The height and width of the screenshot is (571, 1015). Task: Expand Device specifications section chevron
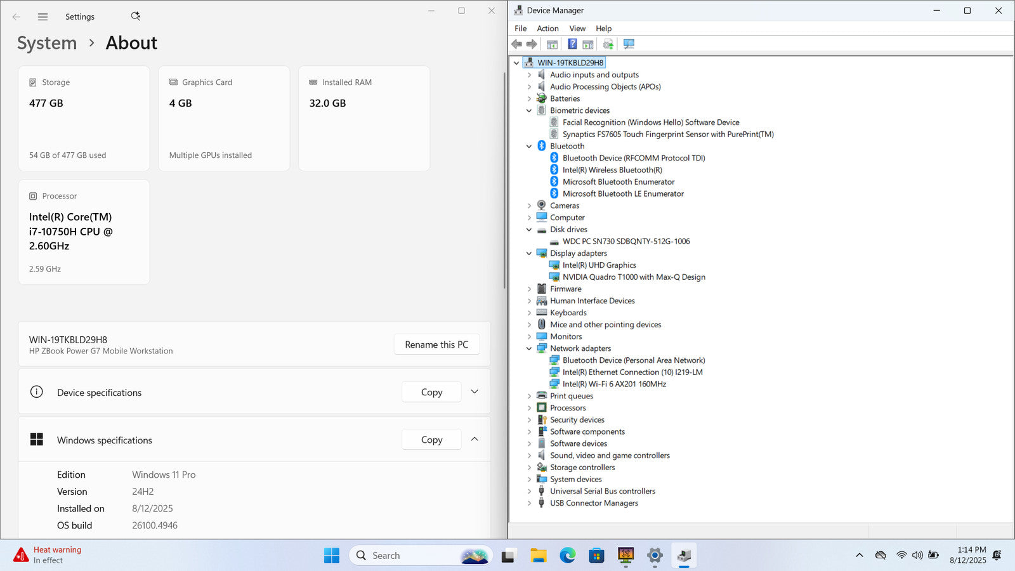click(x=475, y=392)
